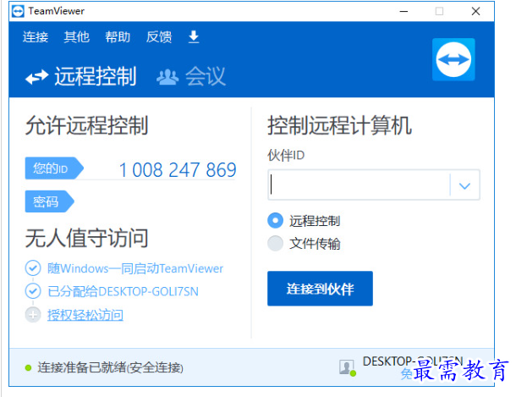This screenshot has height=397, width=516.
Task: Click the 您的ID label tag
Action: 54,168
